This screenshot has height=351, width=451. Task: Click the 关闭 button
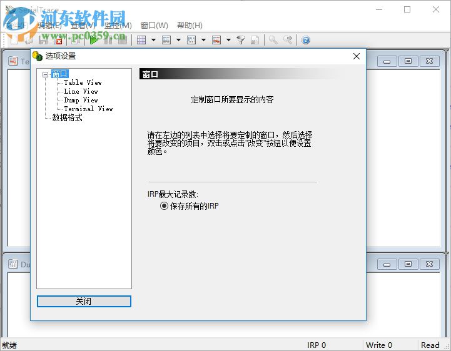pos(84,301)
